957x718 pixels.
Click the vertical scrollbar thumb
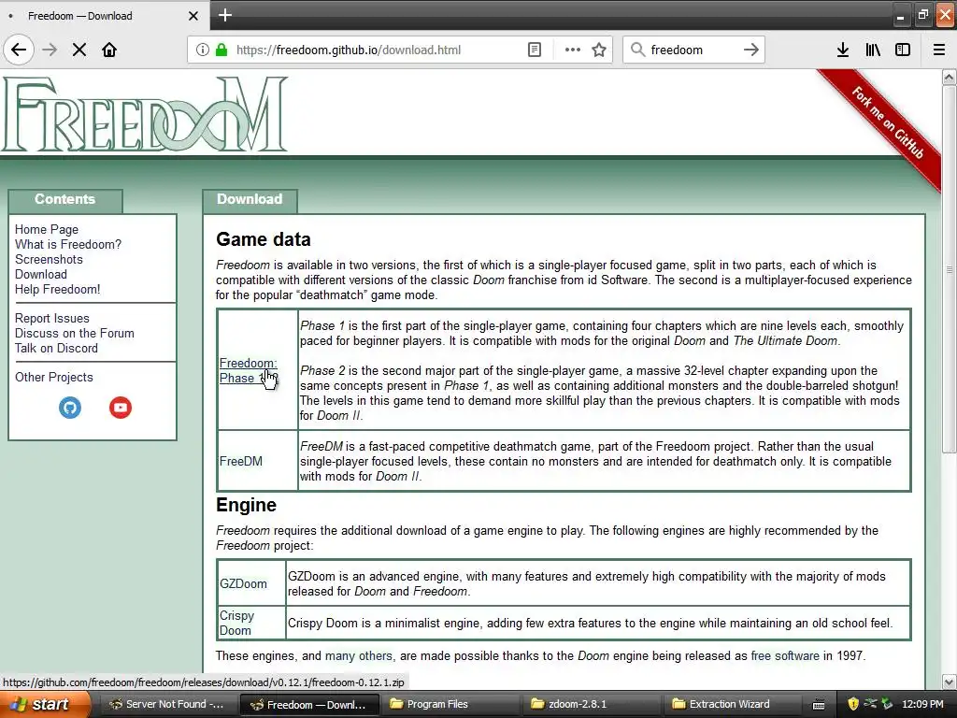click(x=950, y=268)
